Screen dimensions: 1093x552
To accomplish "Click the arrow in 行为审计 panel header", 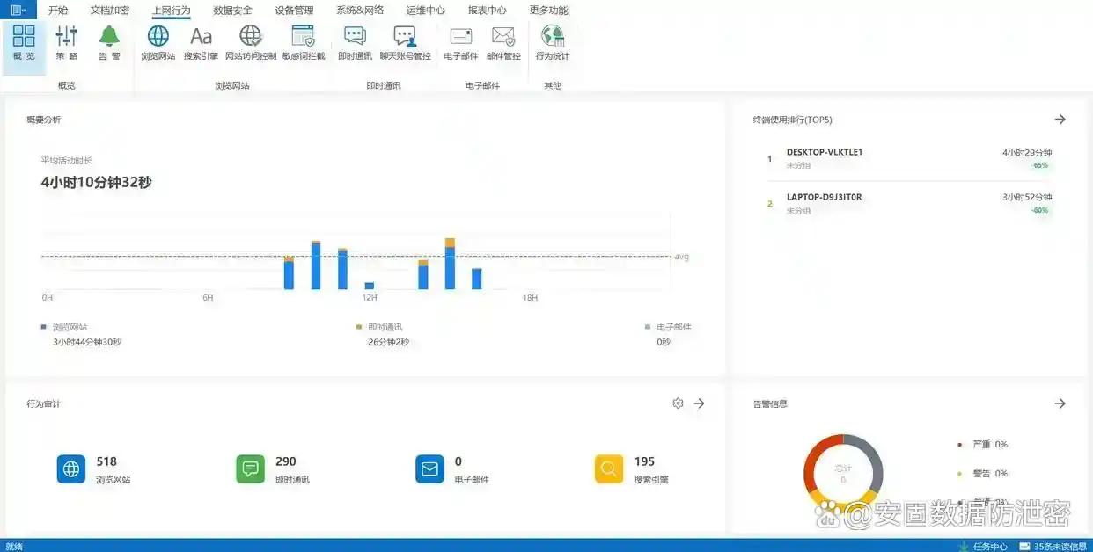I will tap(700, 403).
